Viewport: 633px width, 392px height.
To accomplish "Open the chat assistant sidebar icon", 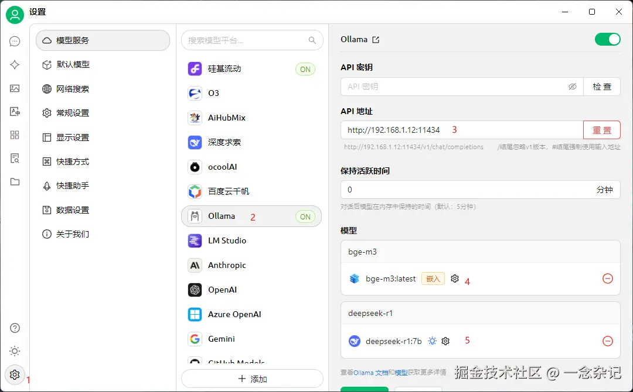I will coord(15,41).
